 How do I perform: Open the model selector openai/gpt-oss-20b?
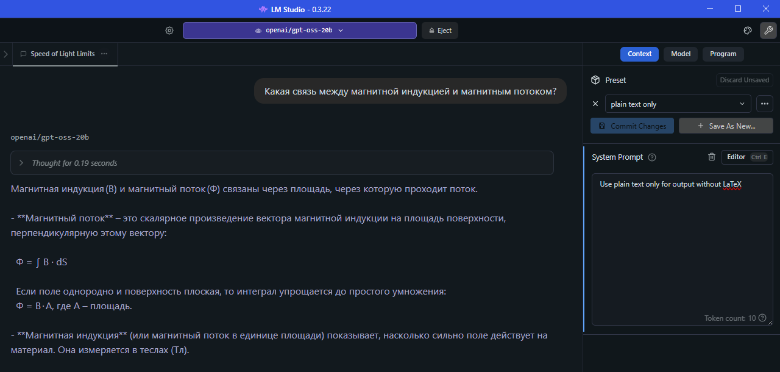[300, 30]
